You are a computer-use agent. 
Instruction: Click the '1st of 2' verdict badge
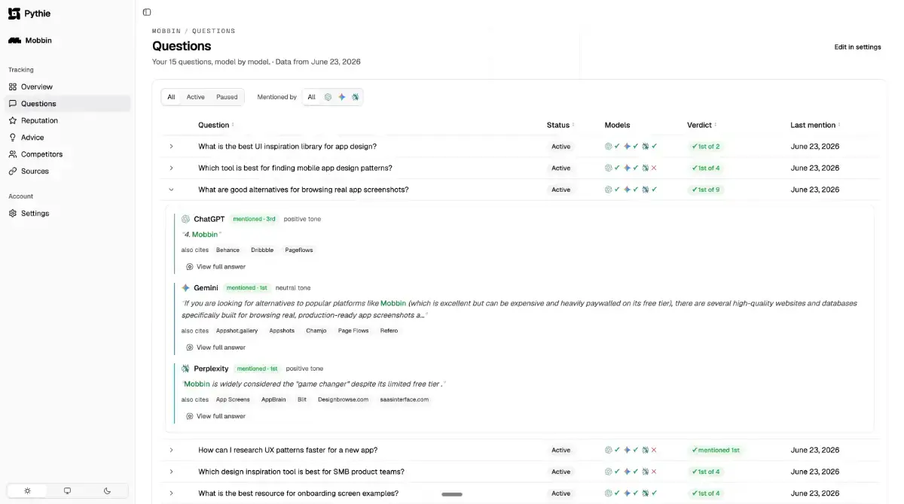(706, 147)
